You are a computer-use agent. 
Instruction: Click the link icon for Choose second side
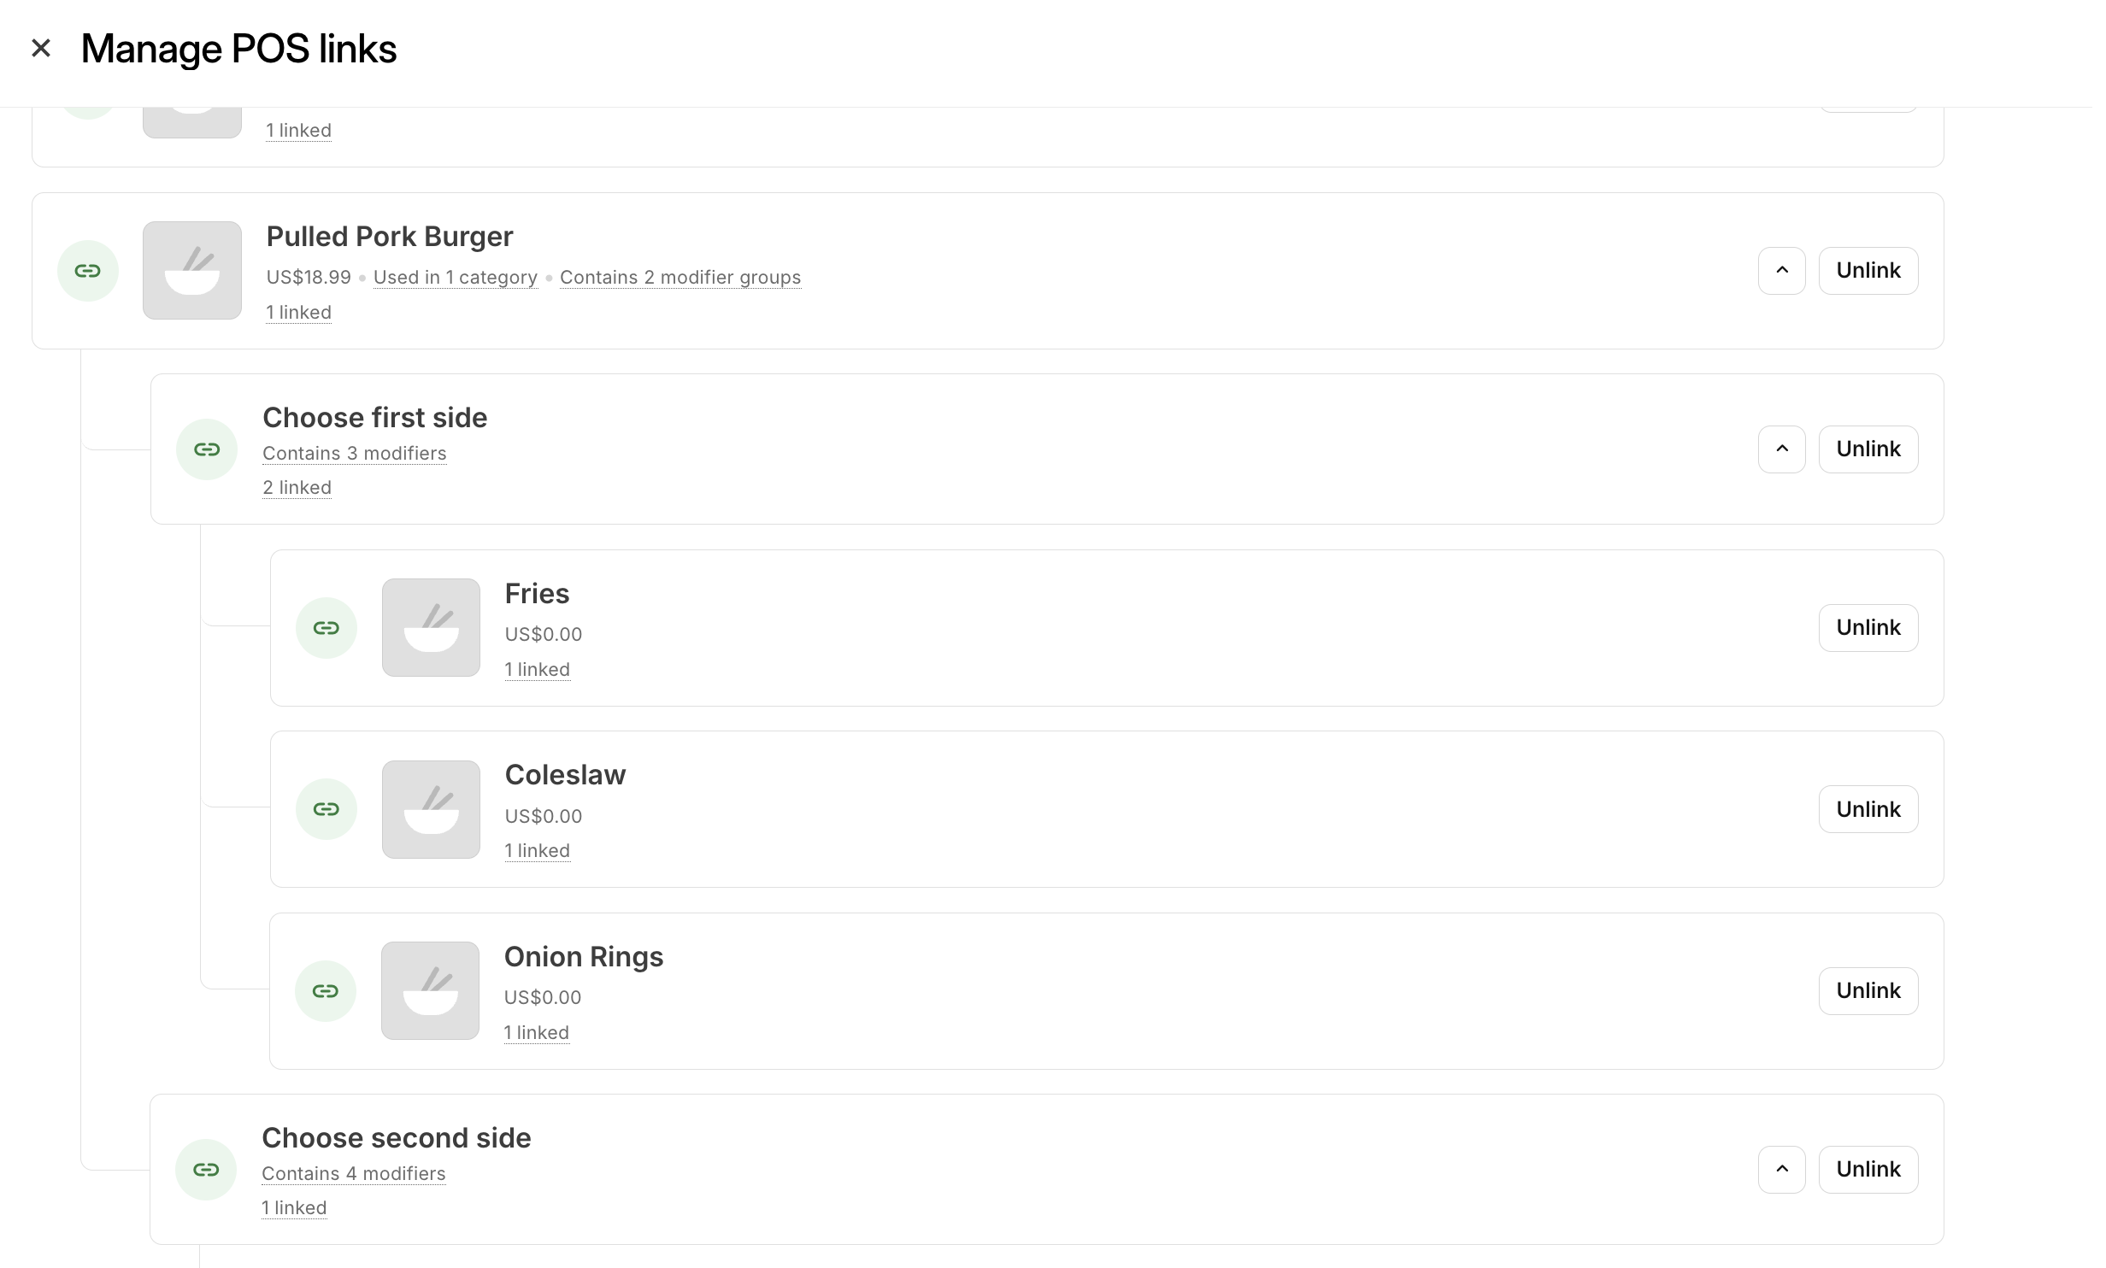click(206, 1170)
